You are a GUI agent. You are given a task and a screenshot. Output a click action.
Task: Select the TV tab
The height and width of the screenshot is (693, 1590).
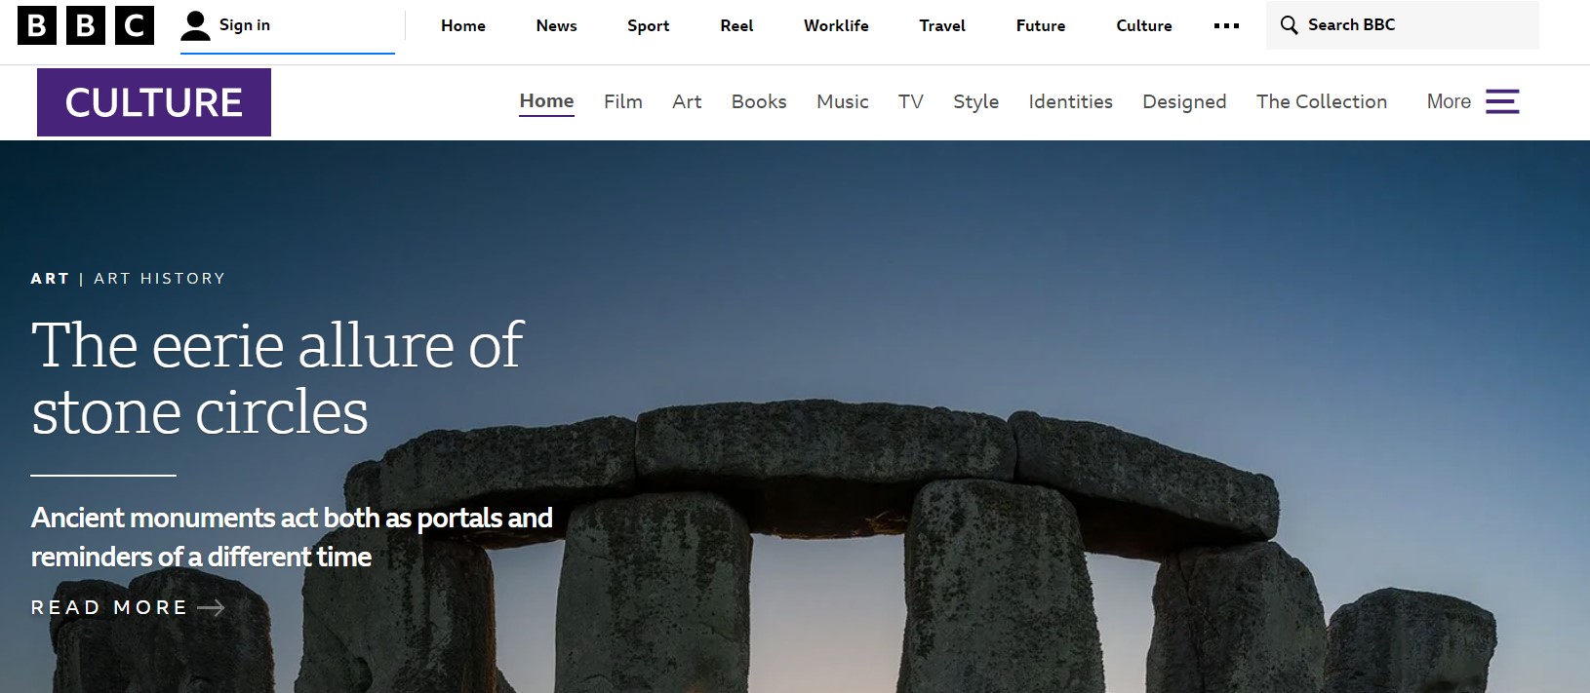coord(911,101)
